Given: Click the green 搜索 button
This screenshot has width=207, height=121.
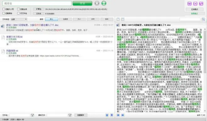Looking at the screenshot, I should coord(83,3).
